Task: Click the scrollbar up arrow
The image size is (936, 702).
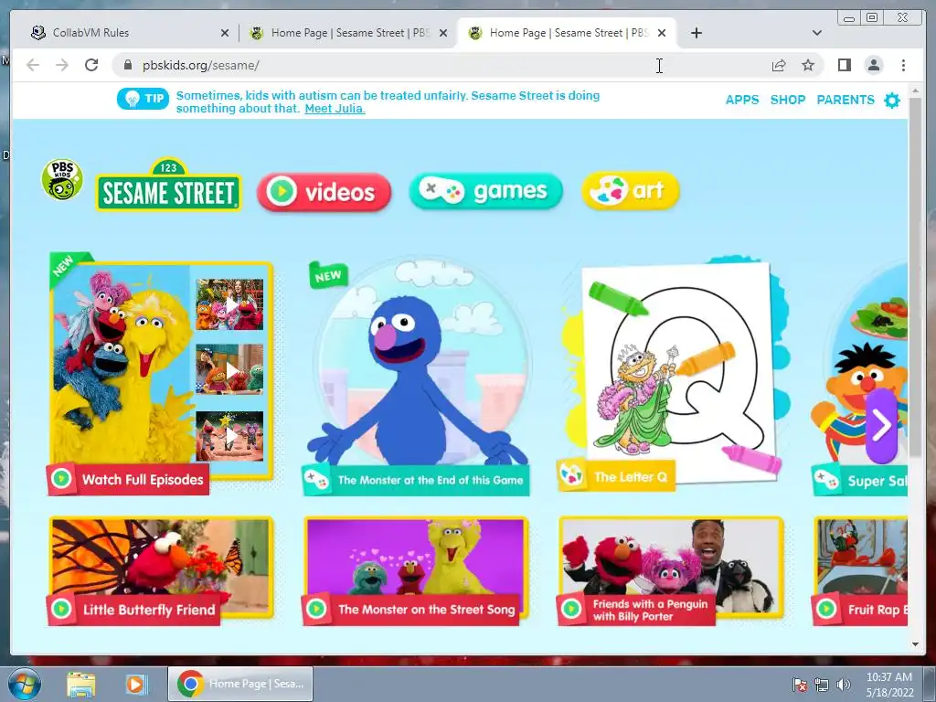Action: coord(915,91)
